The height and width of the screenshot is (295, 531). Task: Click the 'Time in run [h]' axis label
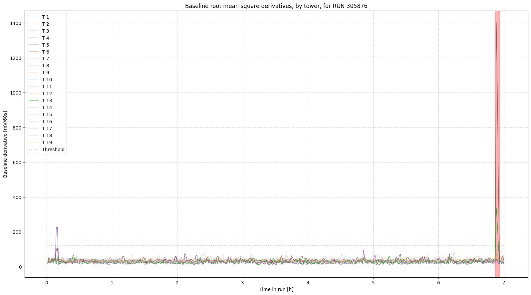(x=276, y=289)
